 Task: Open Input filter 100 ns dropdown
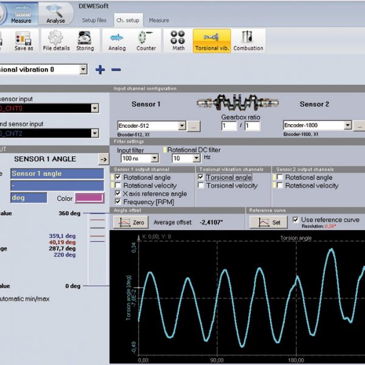tap(155, 159)
